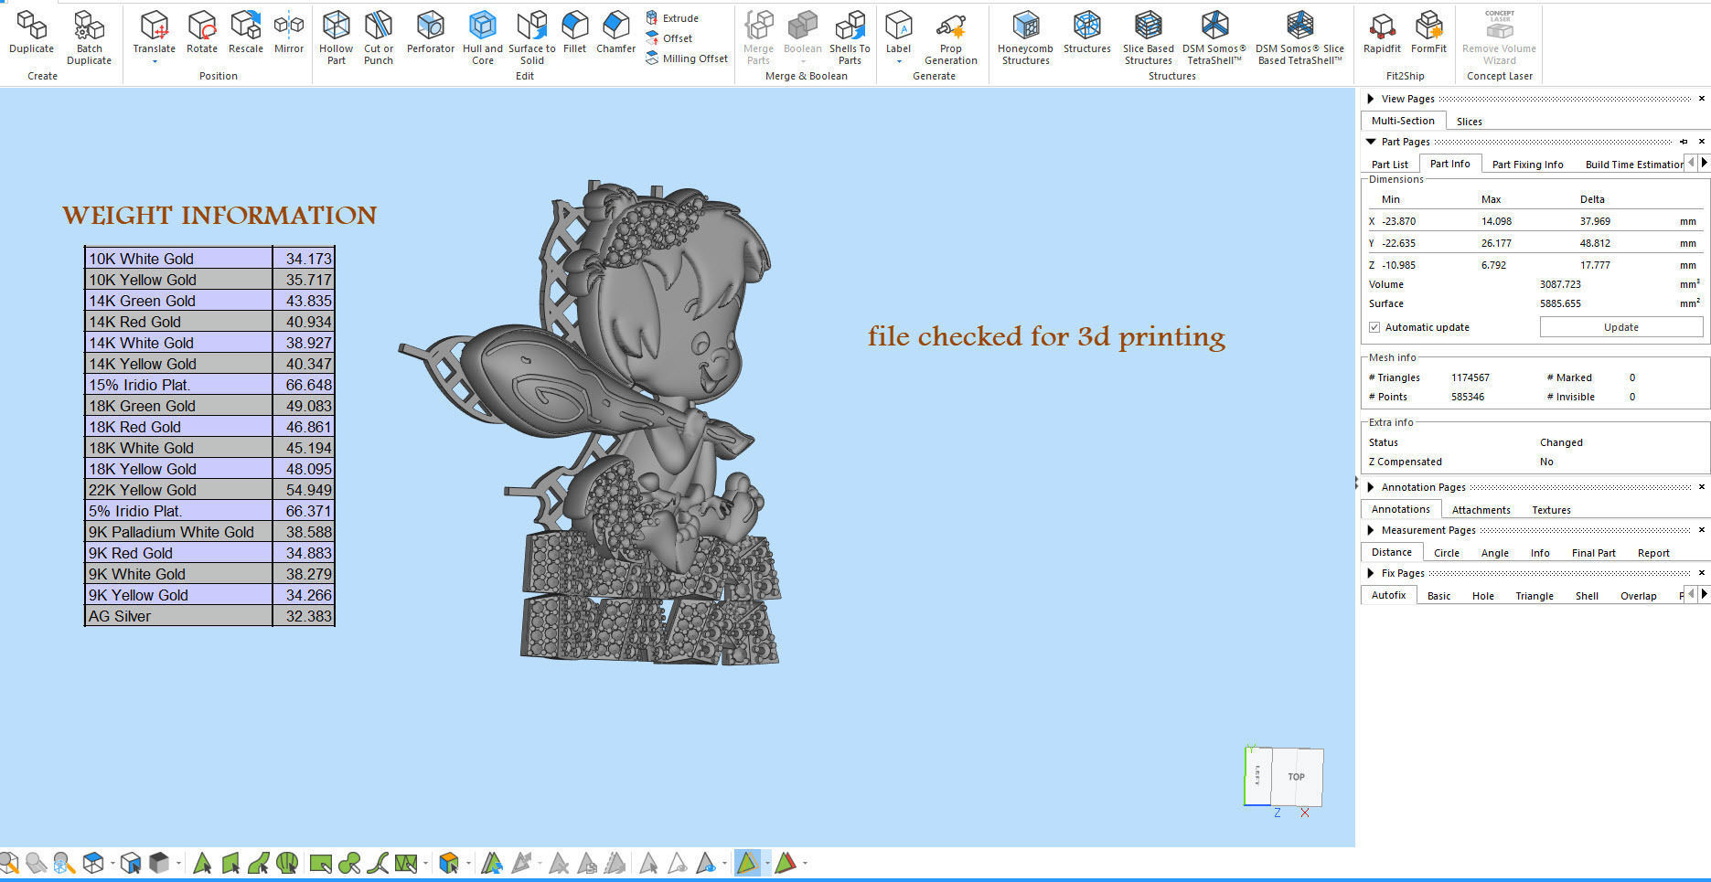Open the Label tool dropdown

899,61
